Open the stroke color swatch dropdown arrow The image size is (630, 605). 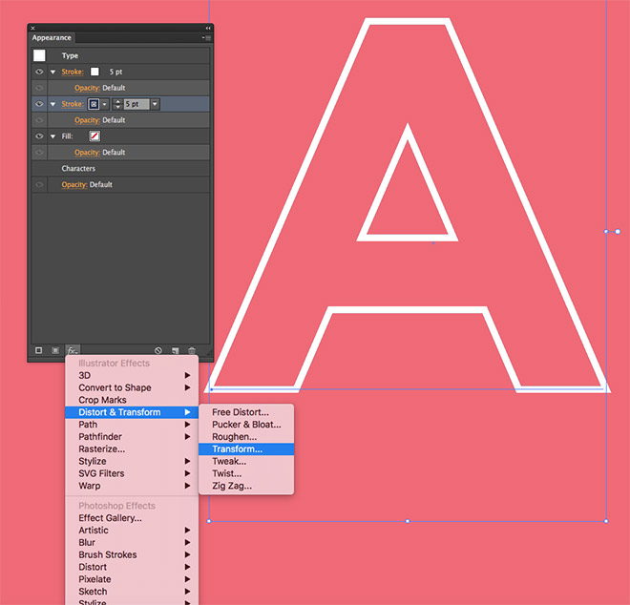click(x=105, y=104)
